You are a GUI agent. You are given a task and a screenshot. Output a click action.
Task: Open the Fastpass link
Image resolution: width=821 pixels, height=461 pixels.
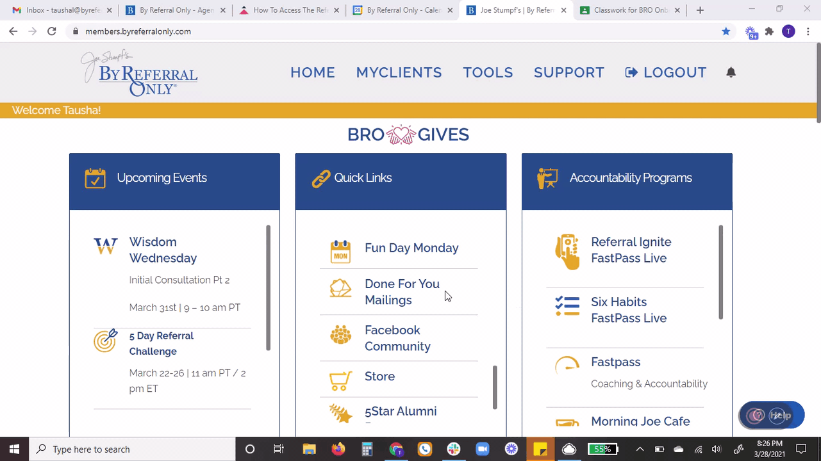[615, 362]
